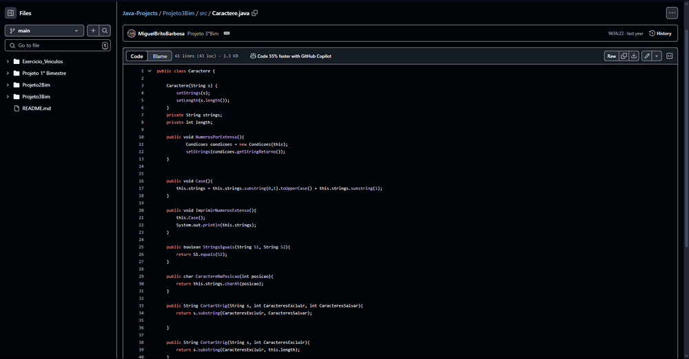Open Projeto 3°Bim commit message link

[203, 33]
